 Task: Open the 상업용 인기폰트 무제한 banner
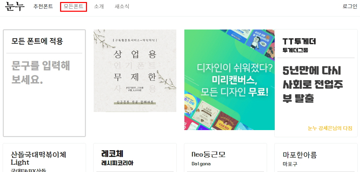pos(135,71)
